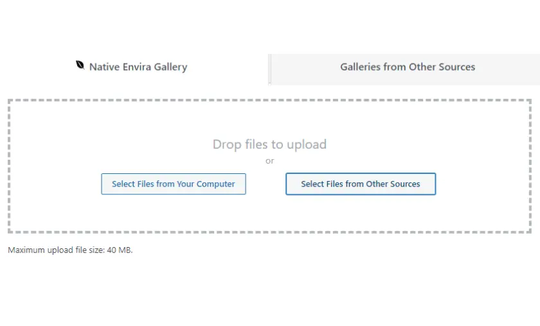Viewport: 540px width, 326px height.
Task: Click the '40 MB' size limit value
Action: (x=120, y=250)
